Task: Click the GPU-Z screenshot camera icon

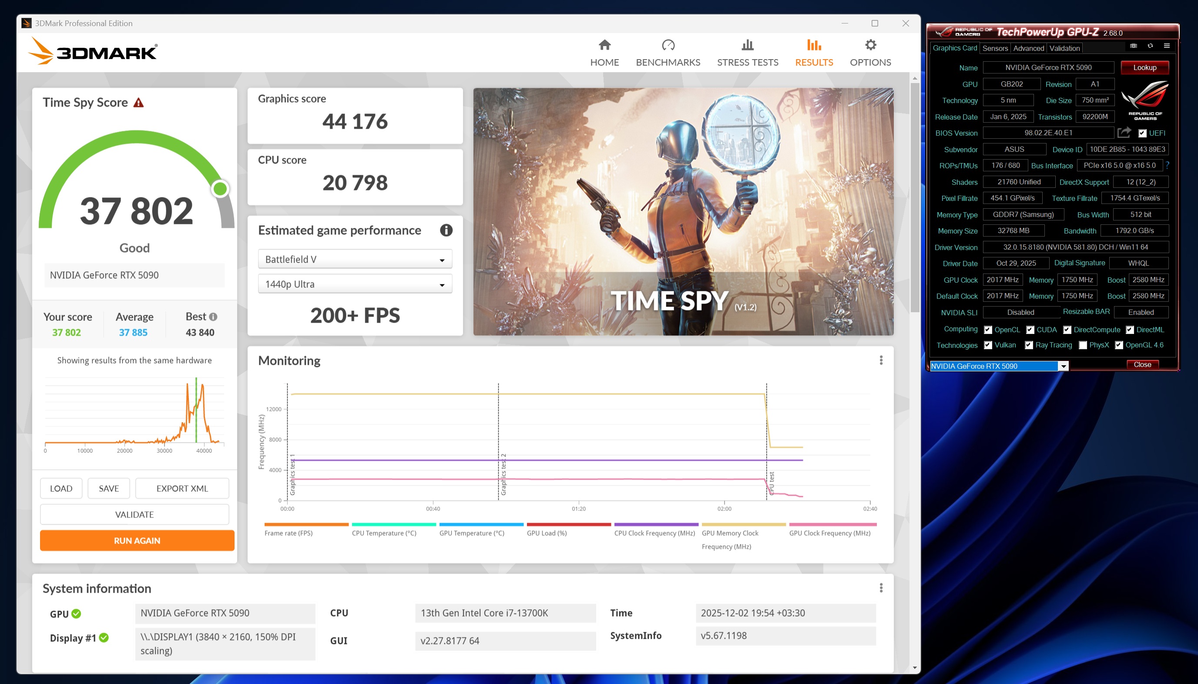Action: coord(1133,46)
